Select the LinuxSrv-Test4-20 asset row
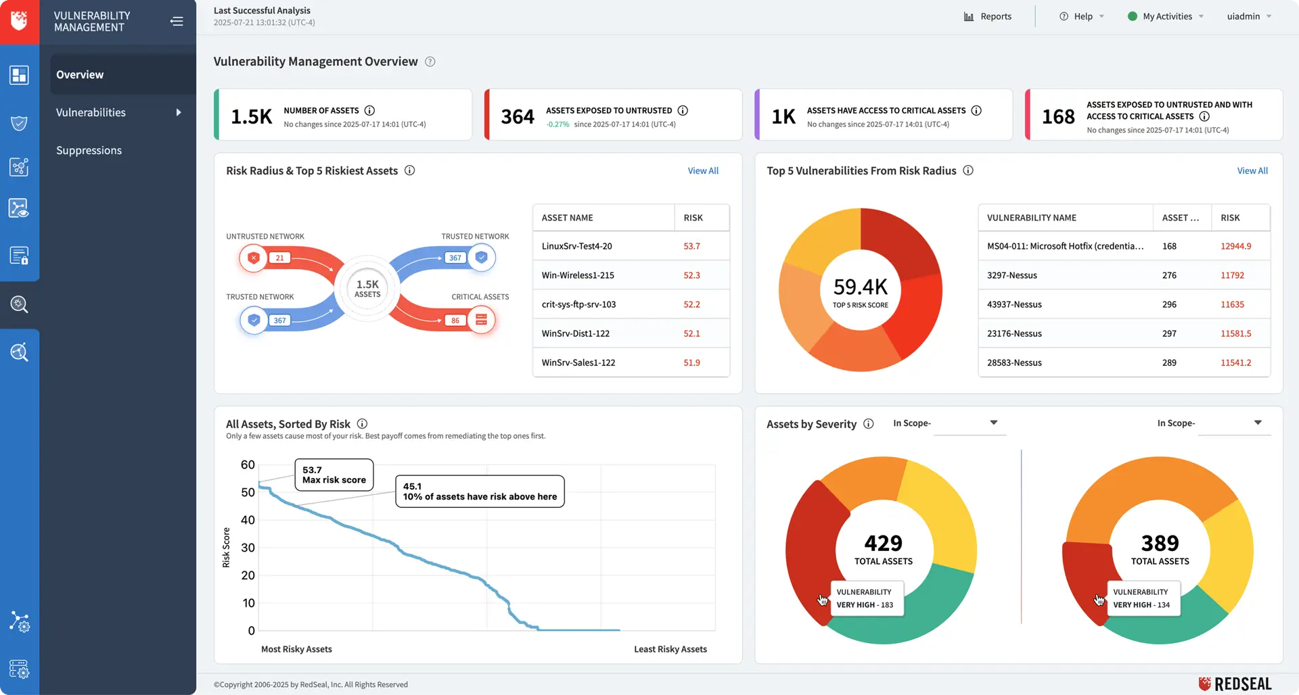This screenshot has height=695, width=1299. click(576, 246)
